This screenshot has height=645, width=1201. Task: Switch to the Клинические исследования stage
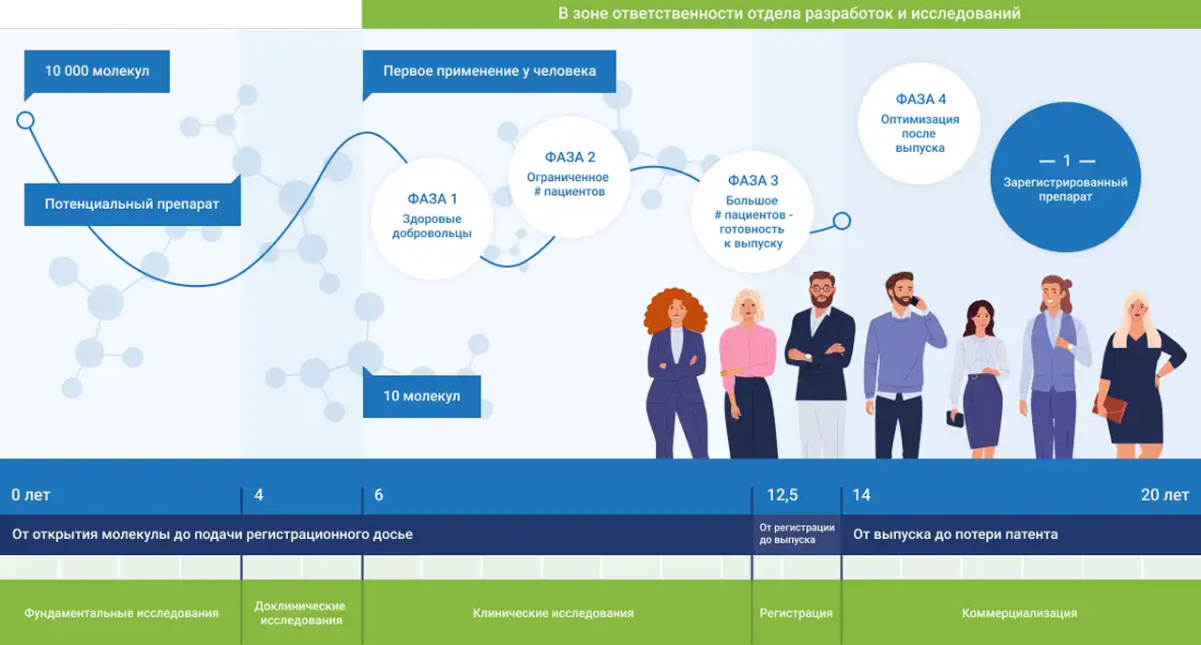[x=554, y=613]
